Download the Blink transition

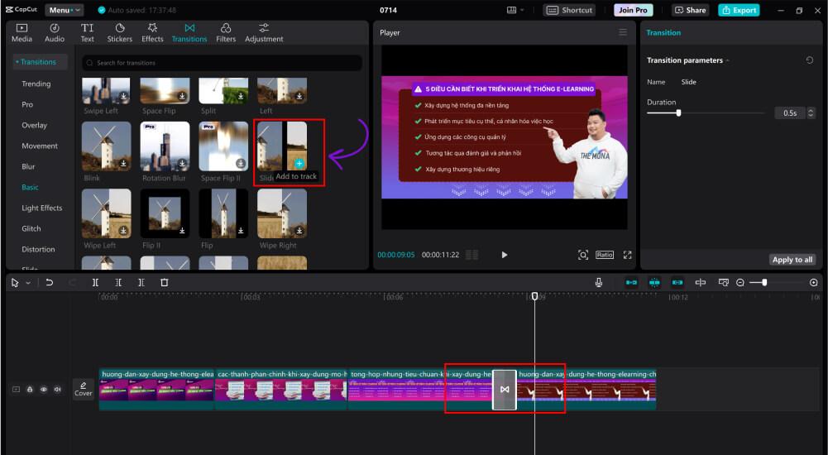pyautogui.click(x=123, y=163)
